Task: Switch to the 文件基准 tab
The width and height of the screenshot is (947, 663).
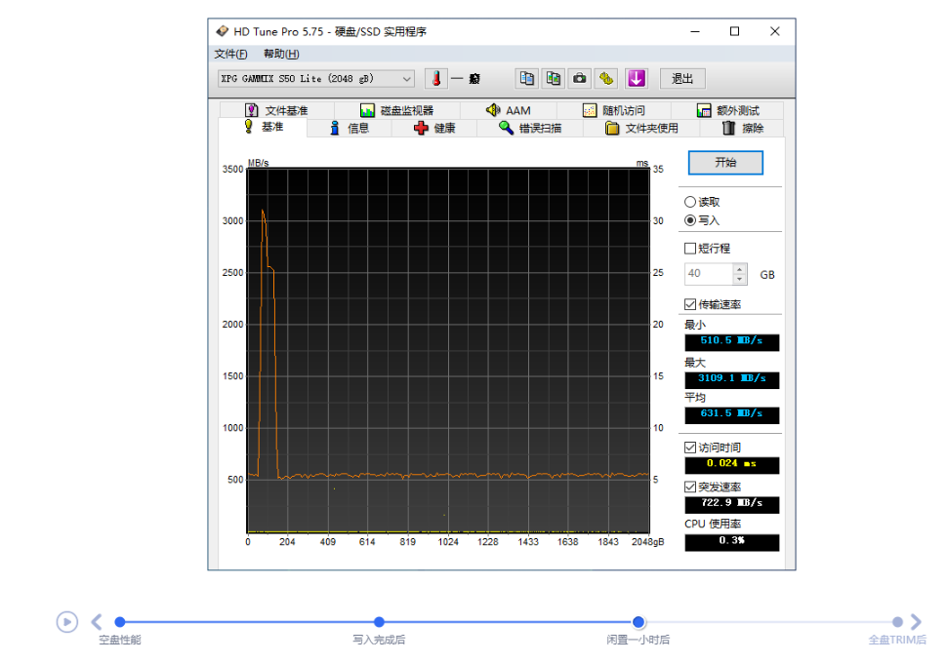Action: point(276,110)
